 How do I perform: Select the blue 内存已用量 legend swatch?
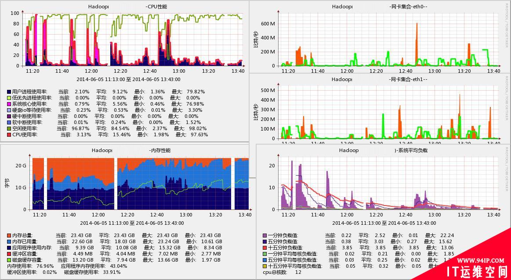tap(9, 241)
